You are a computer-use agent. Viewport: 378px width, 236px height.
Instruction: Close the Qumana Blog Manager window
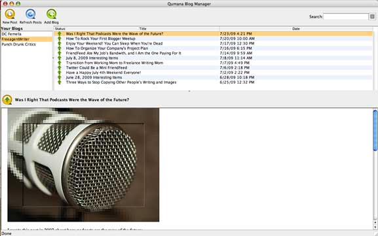[5, 4]
